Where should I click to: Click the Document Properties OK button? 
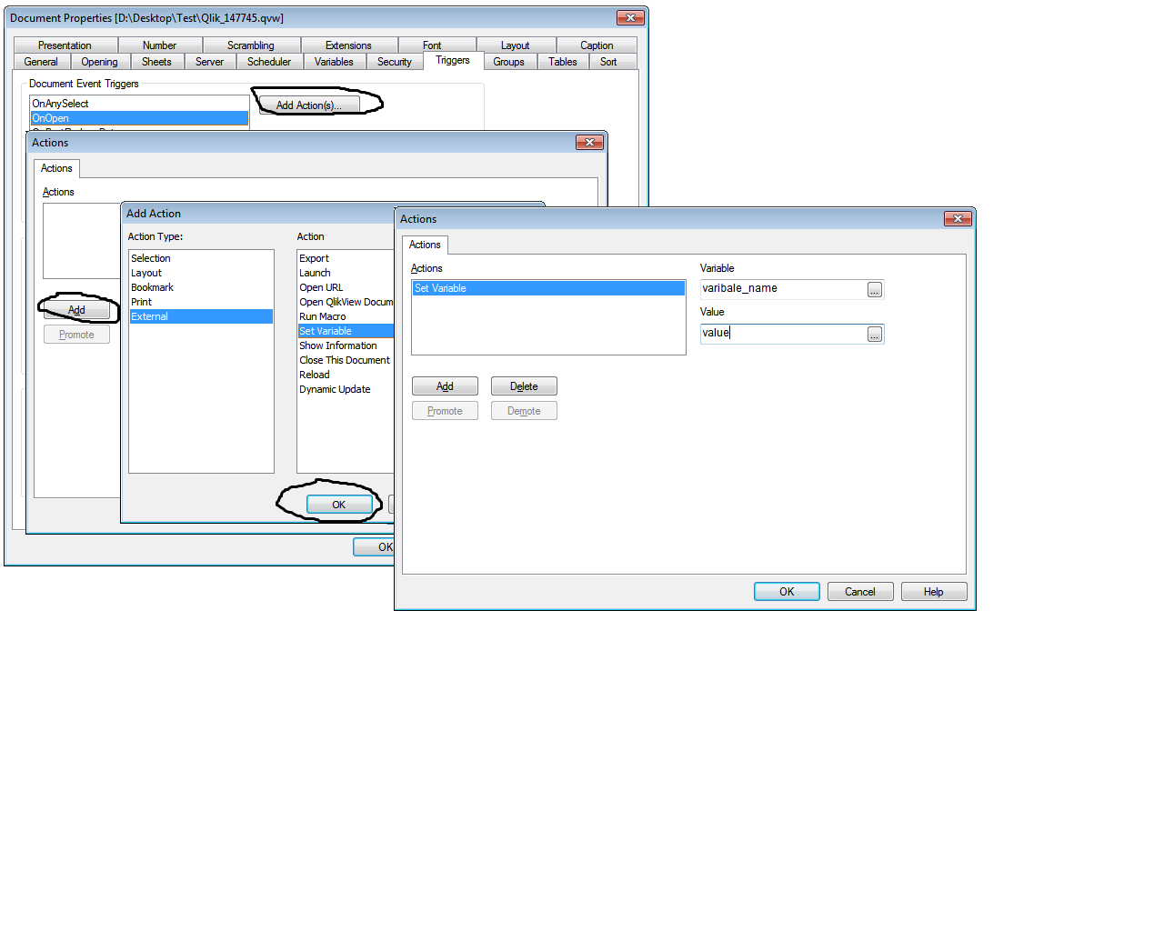[x=375, y=546]
